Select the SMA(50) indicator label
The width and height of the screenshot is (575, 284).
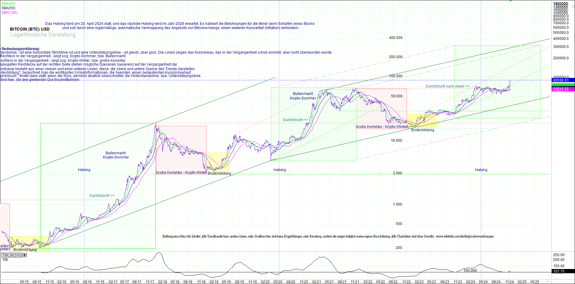(x=8, y=8)
